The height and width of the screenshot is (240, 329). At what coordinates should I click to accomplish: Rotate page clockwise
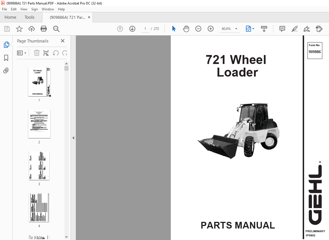click(x=65, y=53)
